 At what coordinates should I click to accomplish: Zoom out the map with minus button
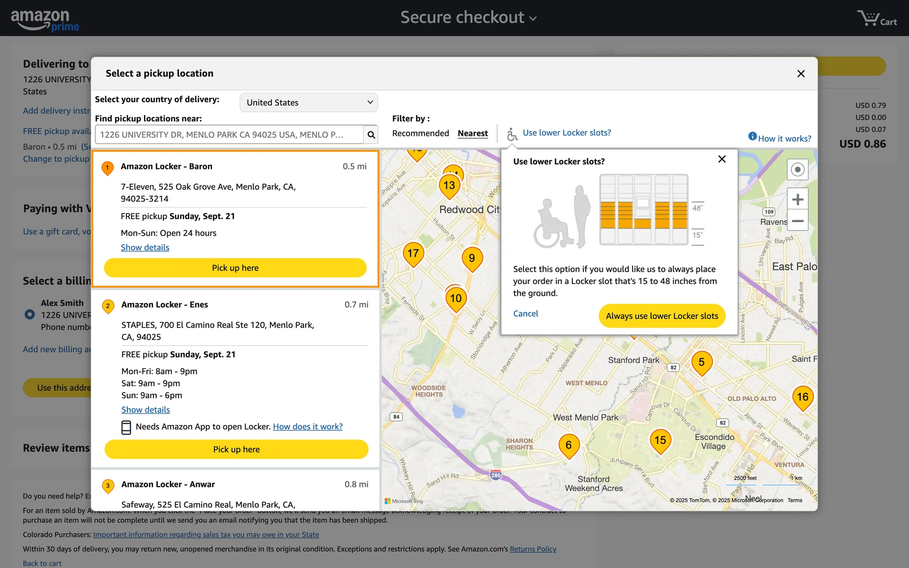797,221
